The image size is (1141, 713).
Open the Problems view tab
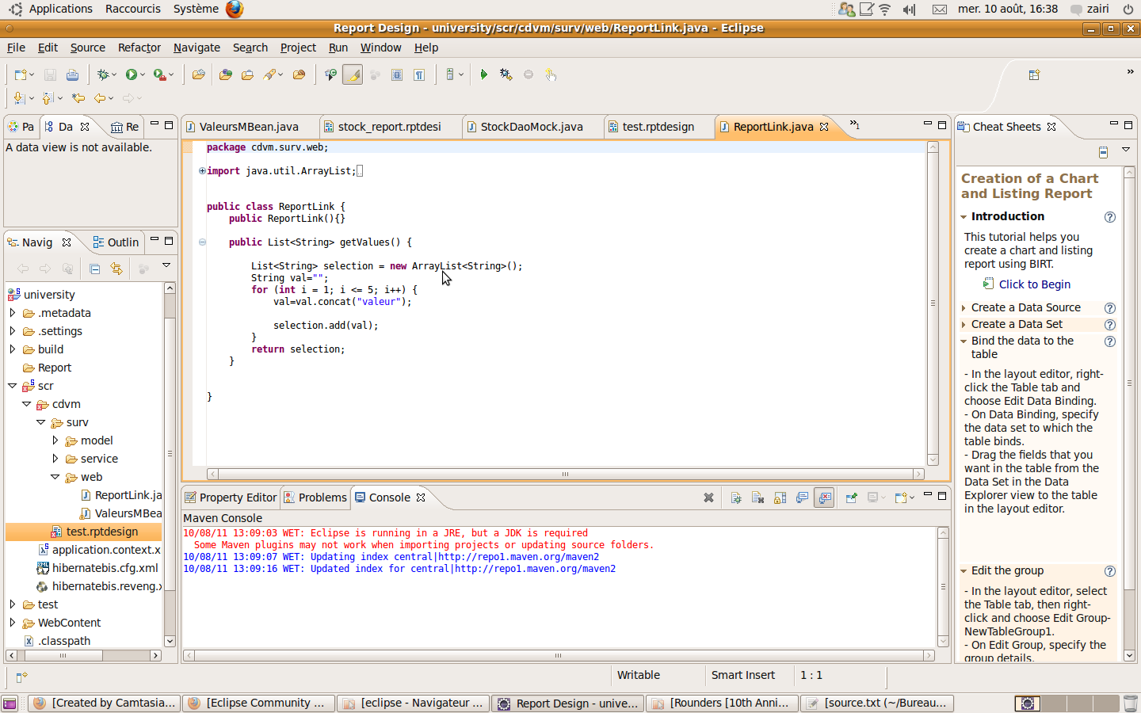[x=322, y=498]
